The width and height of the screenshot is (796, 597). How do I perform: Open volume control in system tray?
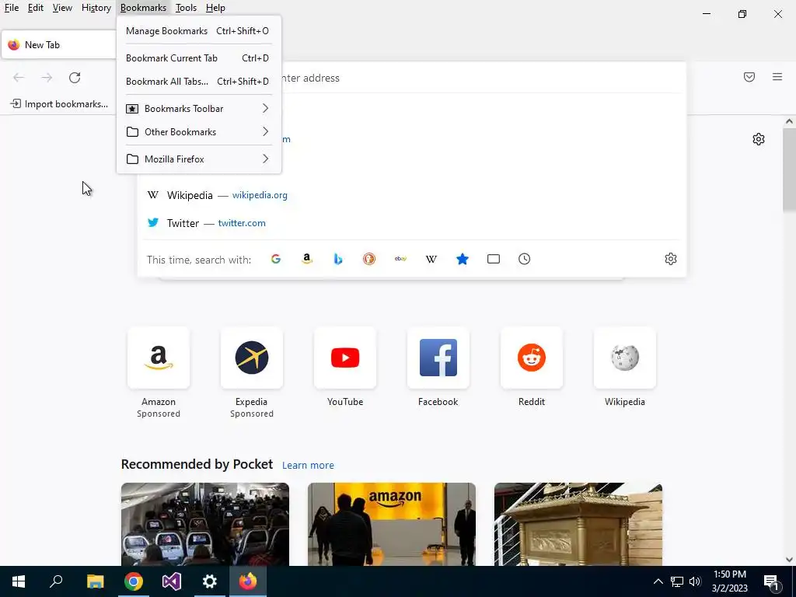(x=696, y=581)
